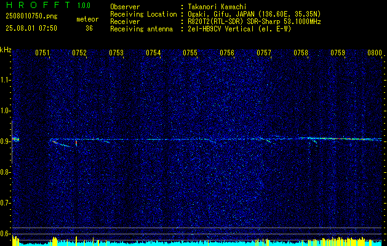This screenshot has width=387, height=246.
Task: Click the 0.6 kHz axis label
Action: point(6,234)
